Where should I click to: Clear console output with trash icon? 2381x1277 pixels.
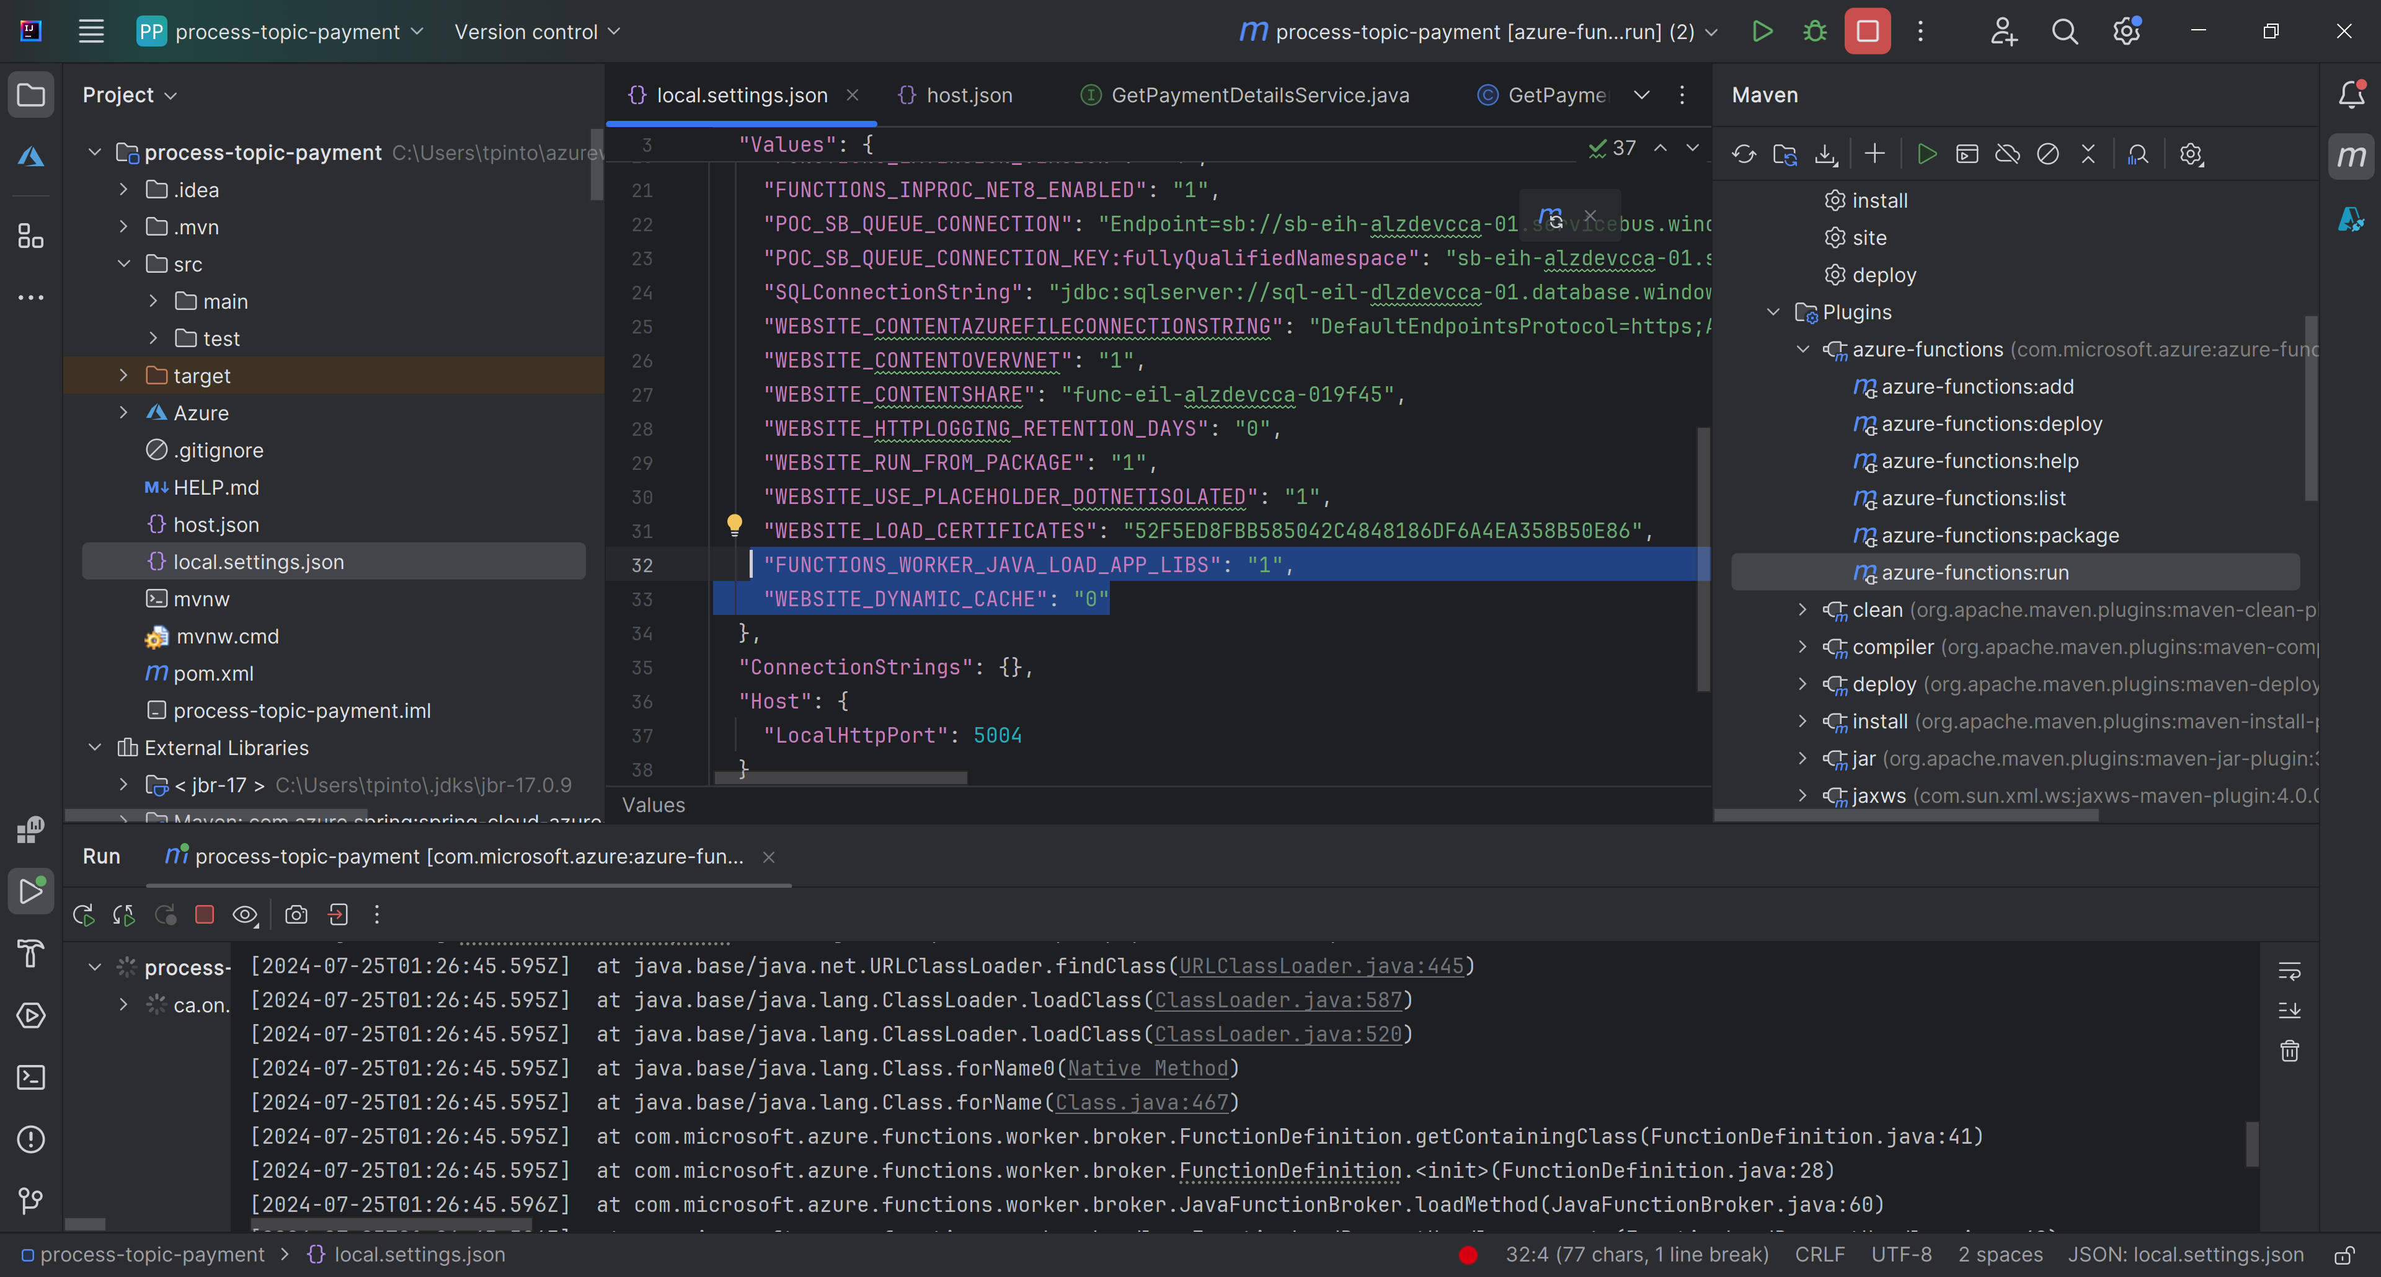tap(2289, 1051)
